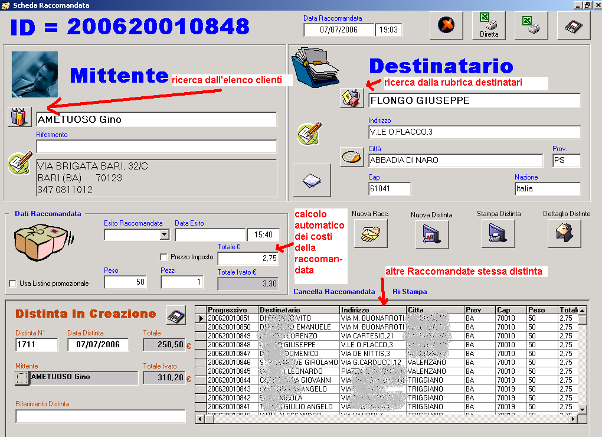Open the rubrica destinatari search icon
The image size is (602, 437).
tap(352, 98)
